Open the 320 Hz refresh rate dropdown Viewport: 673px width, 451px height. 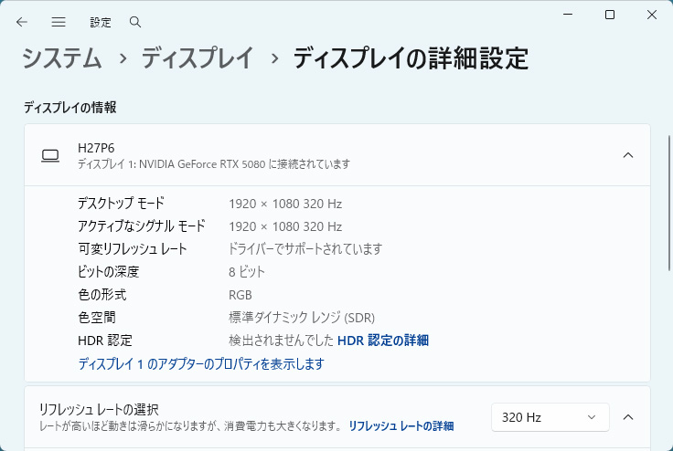[x=550, y=417]
